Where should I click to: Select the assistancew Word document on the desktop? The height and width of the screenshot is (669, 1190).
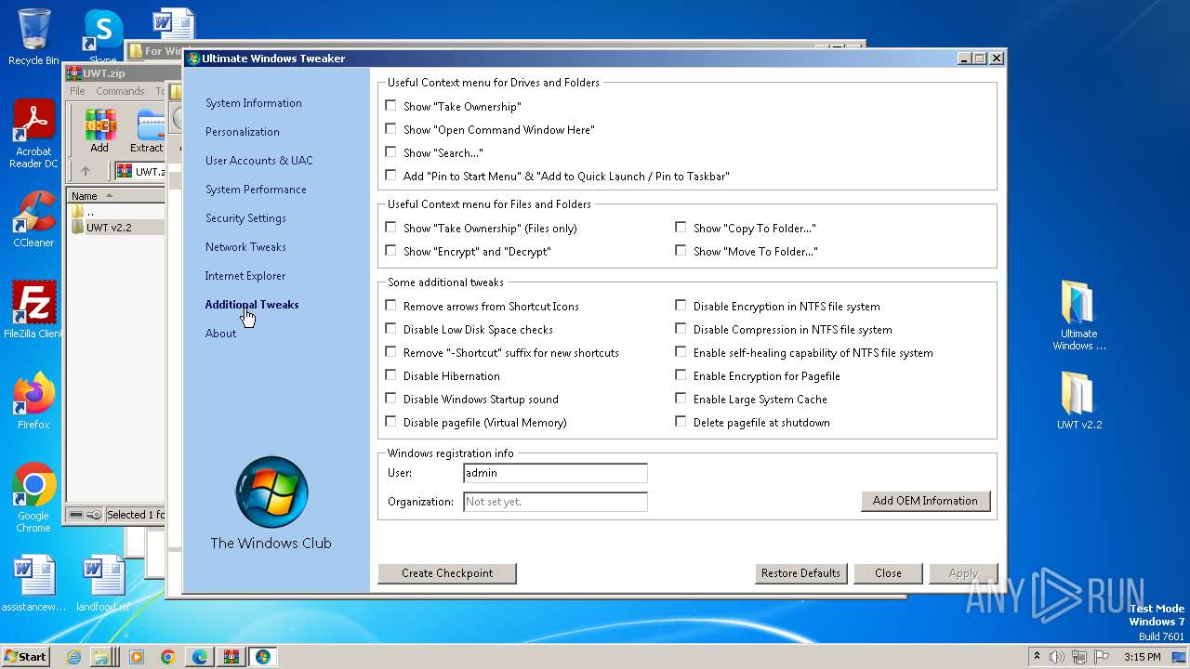tap(33, 584)
